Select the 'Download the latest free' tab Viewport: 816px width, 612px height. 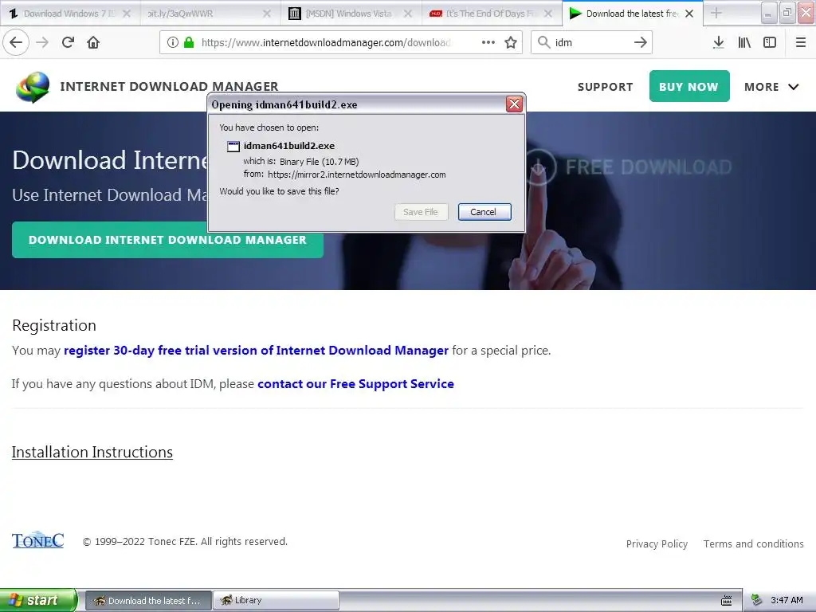pos(632,14)
